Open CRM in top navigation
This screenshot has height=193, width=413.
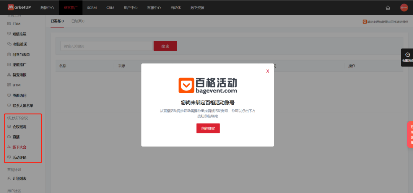click(x=111, y=8)
